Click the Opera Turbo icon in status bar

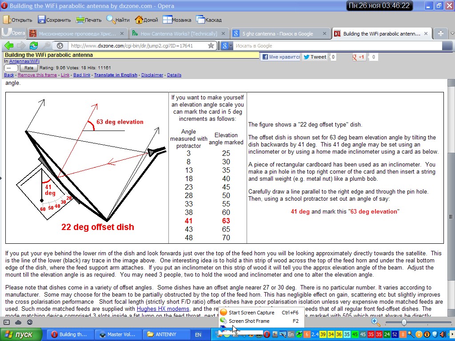pos(29,322)
